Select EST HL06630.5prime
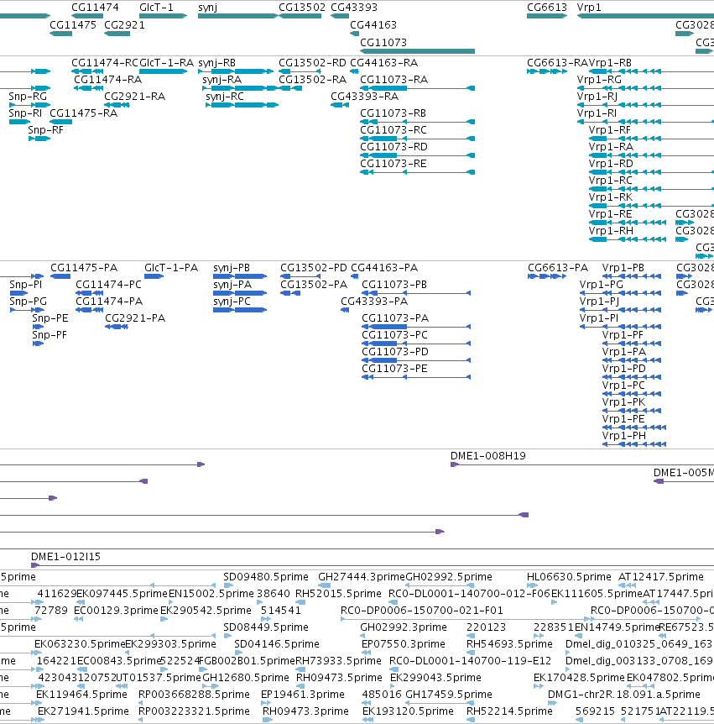 coord(532,585)
